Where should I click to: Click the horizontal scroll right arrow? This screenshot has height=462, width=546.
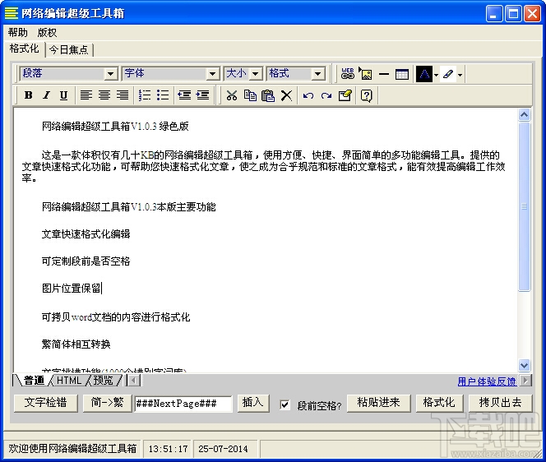click(x=525, y=381)
